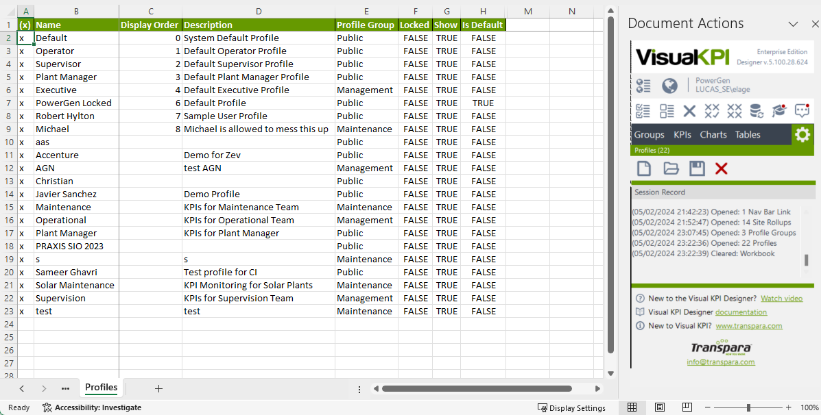Expand the Document Actions pane options chevron
The height and width of the screenshot is (415, 821).
pyautogui.click(x=793, y=24)
